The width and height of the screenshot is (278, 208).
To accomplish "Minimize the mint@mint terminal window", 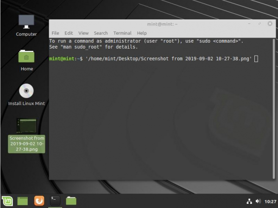I will [x=249, y=24].
